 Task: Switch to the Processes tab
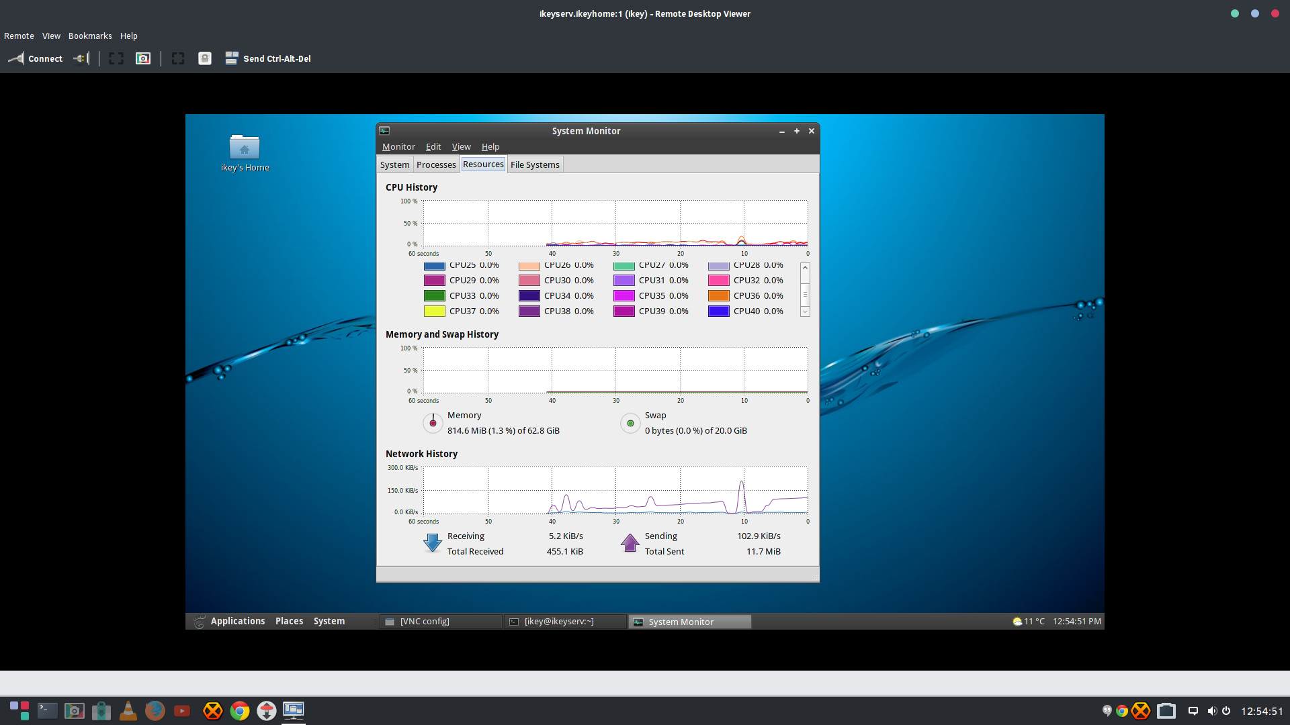436,164
